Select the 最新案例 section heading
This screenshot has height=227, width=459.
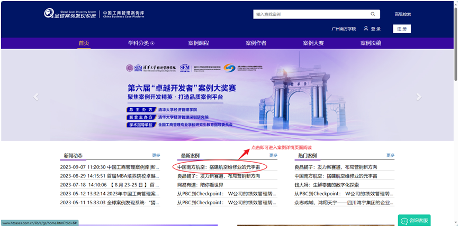click(190, 156)
